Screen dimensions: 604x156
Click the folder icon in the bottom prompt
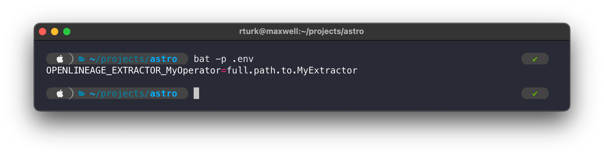tap(82, 93)
